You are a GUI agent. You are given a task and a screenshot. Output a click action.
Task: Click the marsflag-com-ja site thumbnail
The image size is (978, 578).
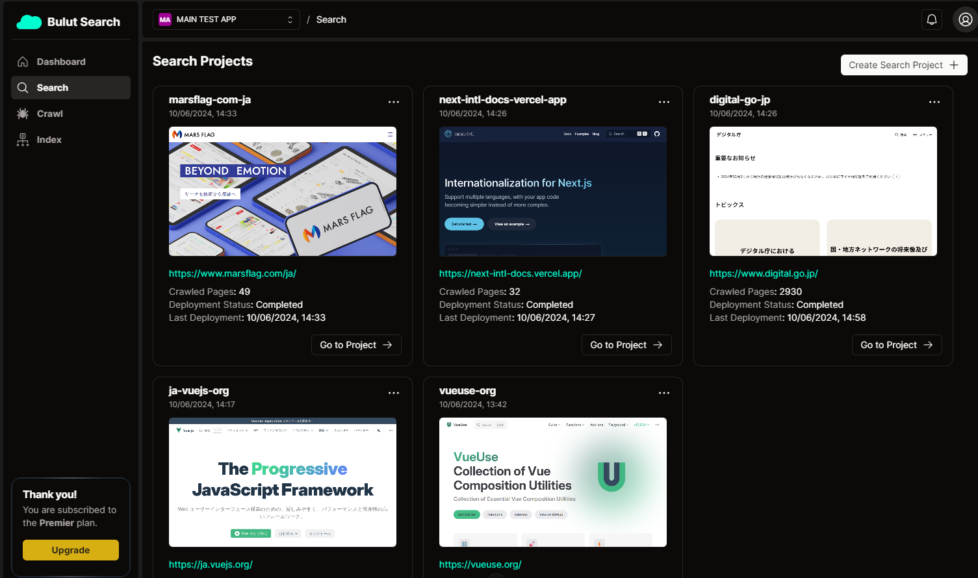point(283,191)
